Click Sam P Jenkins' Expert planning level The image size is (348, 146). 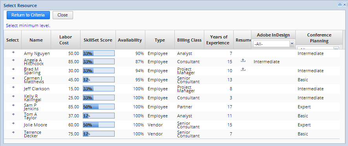coord(304,107)
